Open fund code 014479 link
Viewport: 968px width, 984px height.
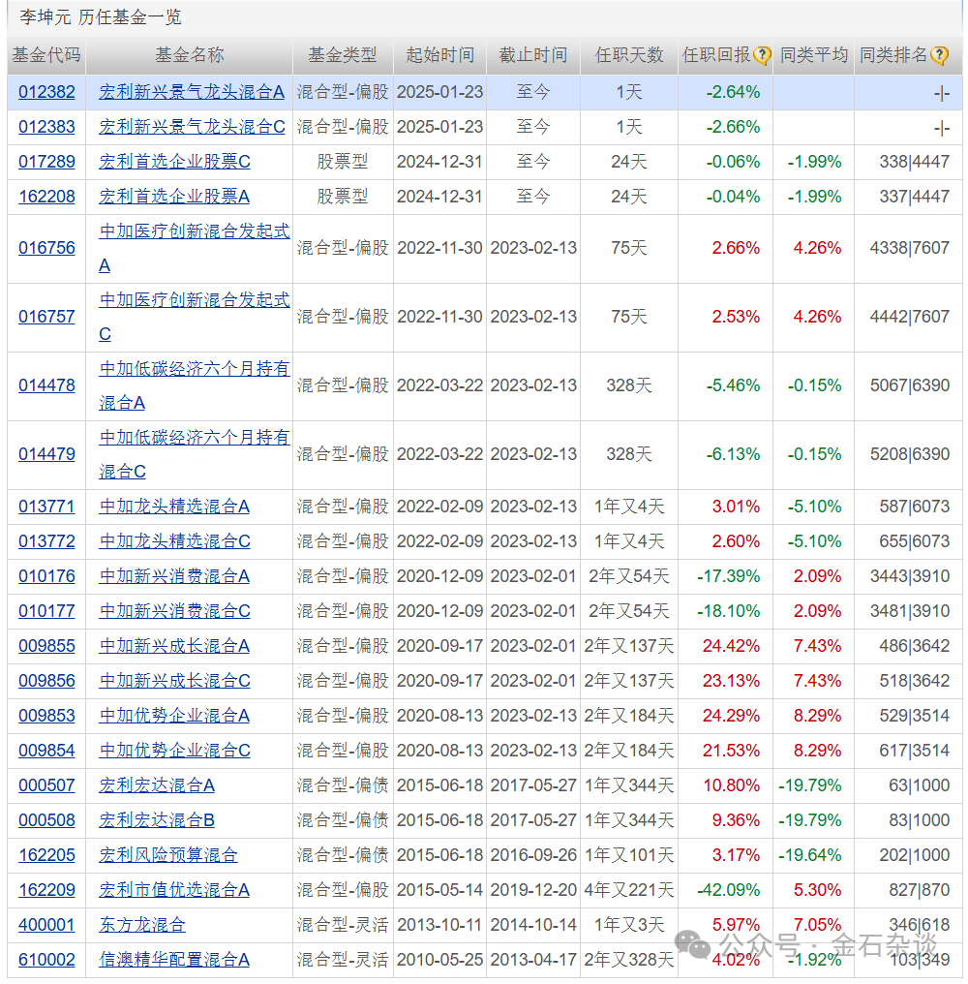coord(47,454)
